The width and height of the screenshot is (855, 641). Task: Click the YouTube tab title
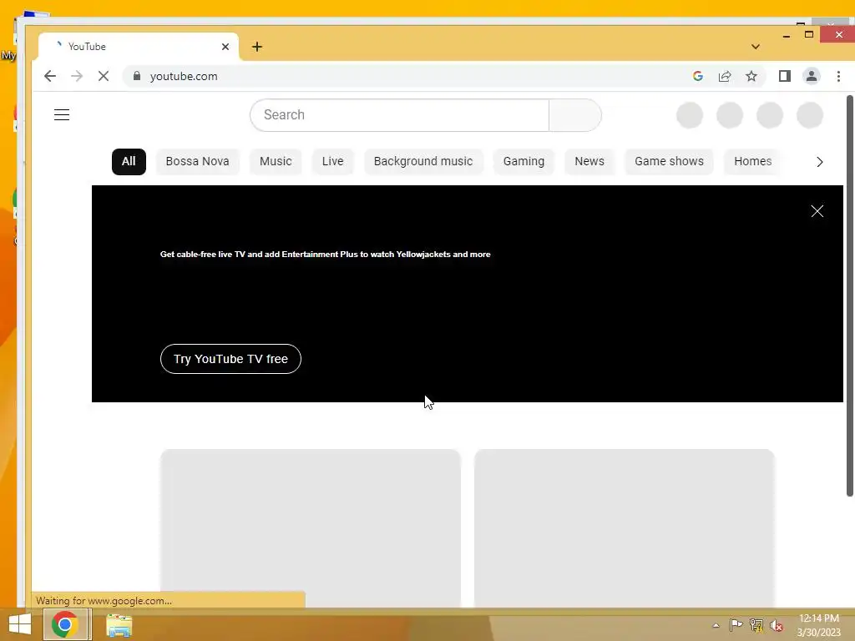pos(87,47)
